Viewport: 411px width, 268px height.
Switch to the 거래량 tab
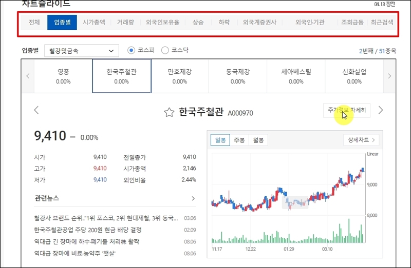point(125,23)
